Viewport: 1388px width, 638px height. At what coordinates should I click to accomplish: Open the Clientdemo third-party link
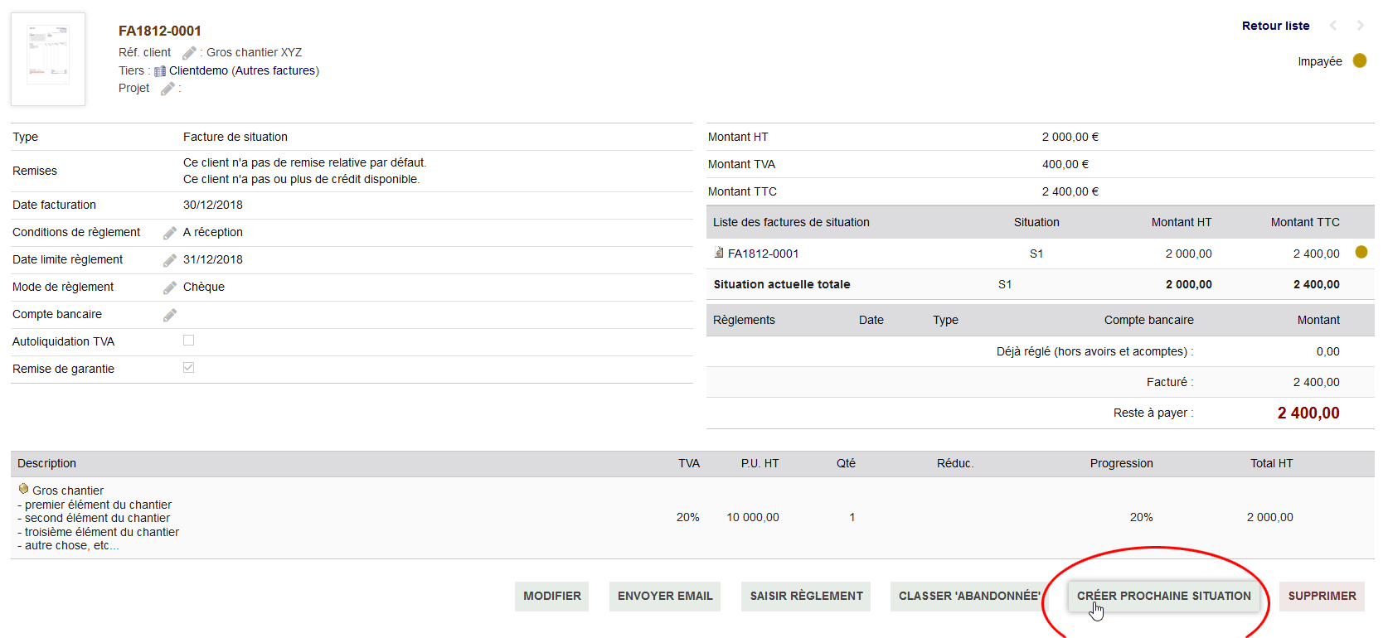198,70
